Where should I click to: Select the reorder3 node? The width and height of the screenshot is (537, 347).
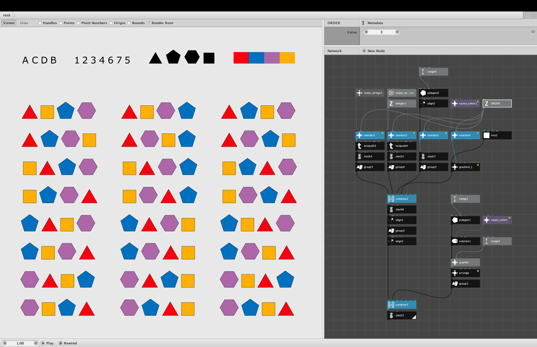tap(433, 135)
